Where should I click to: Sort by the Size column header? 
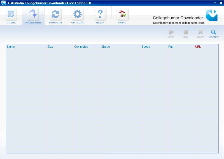[50, 47]
